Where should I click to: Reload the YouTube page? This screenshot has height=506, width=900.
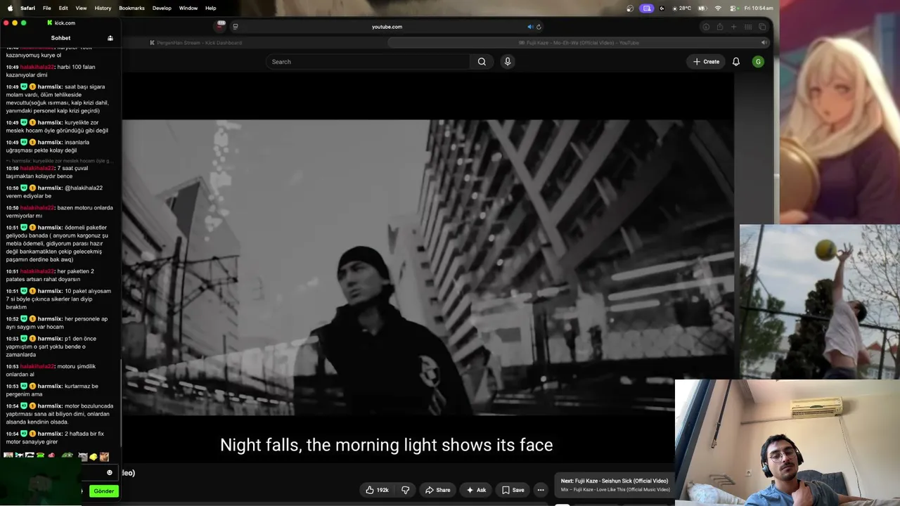click(539, 27)
